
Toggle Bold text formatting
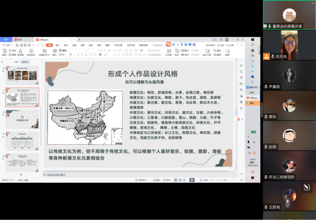click(70, 55)
